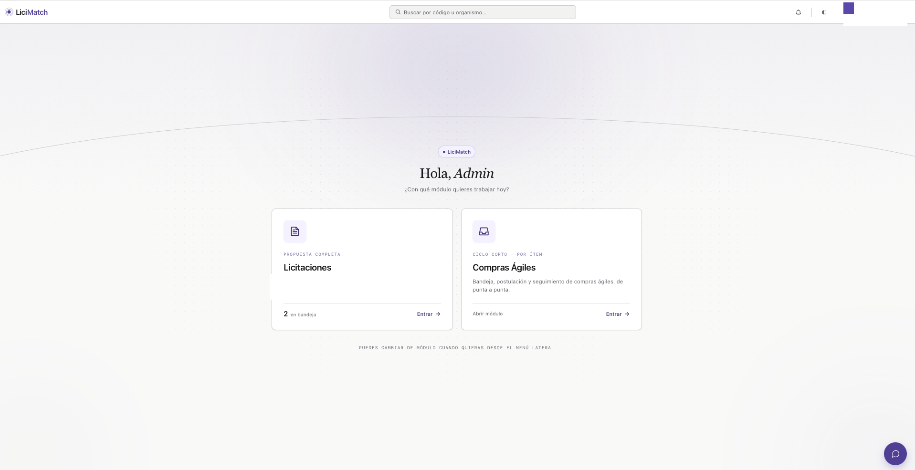Click the '2 en bandeja' counter
This screenshot has width=915, height=470.
[x=300, y=314]
